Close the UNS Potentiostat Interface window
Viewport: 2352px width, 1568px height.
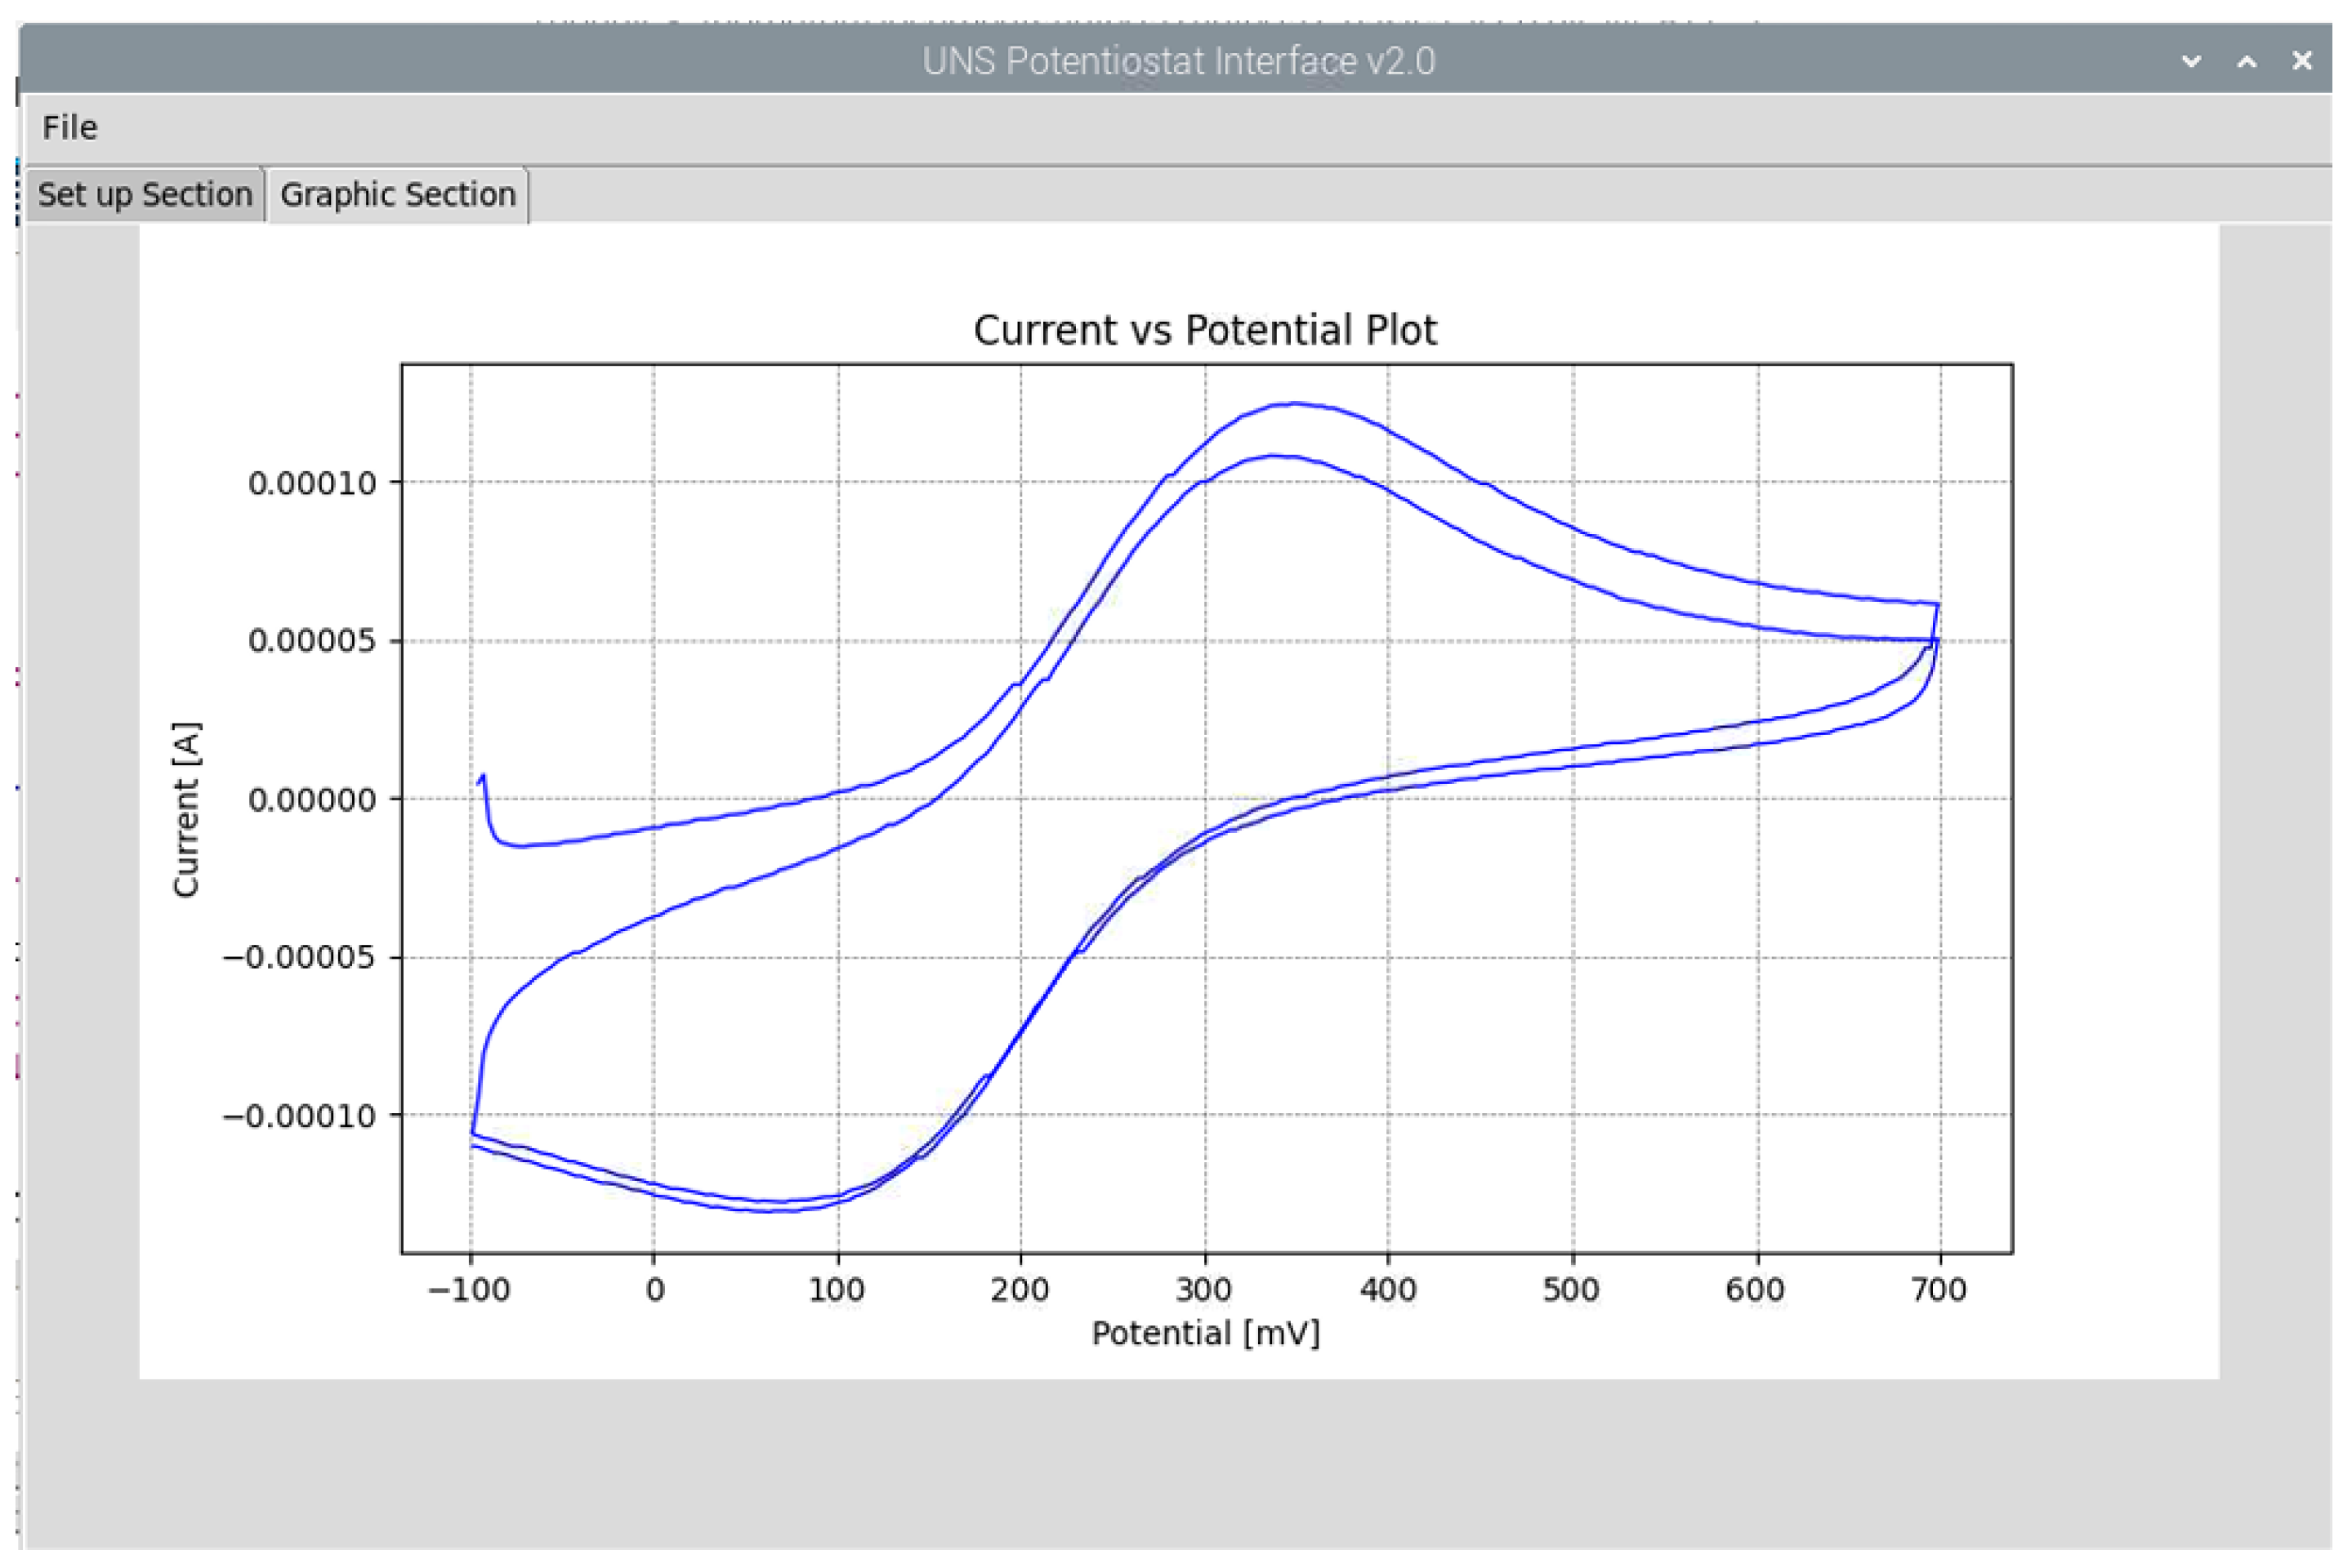point(2302,61)
